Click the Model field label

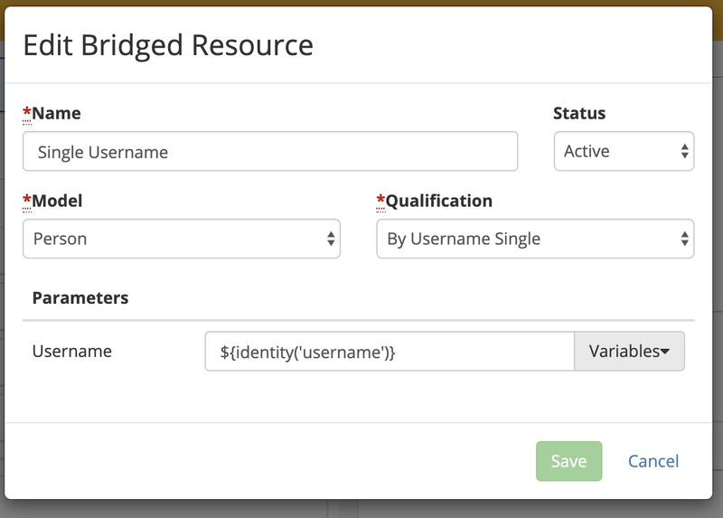58,201
